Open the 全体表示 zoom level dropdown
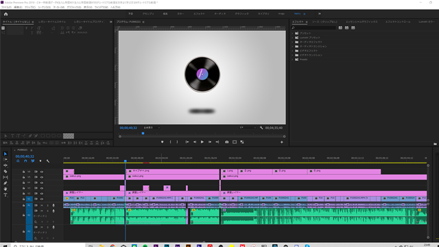Viewport: 439px width, 247px height. pos(152,128)
